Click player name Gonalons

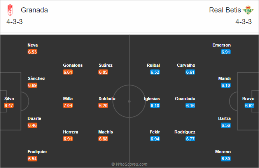click(73, 65)
